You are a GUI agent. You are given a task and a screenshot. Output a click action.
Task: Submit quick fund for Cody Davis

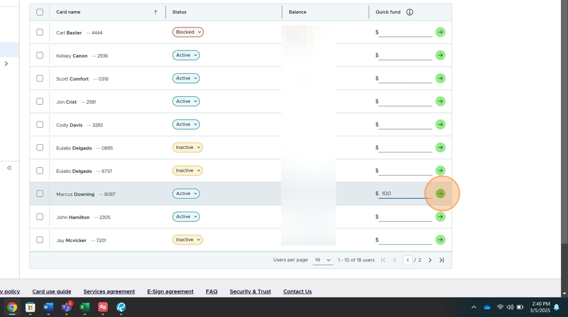[x=440, y=125]
